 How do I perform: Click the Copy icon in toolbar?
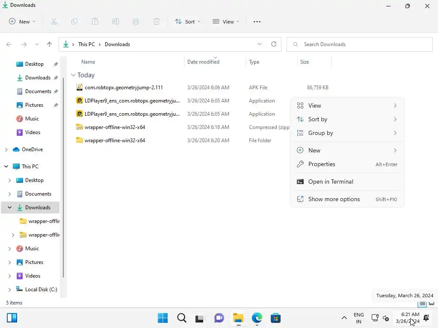click(x=74, y=21)
